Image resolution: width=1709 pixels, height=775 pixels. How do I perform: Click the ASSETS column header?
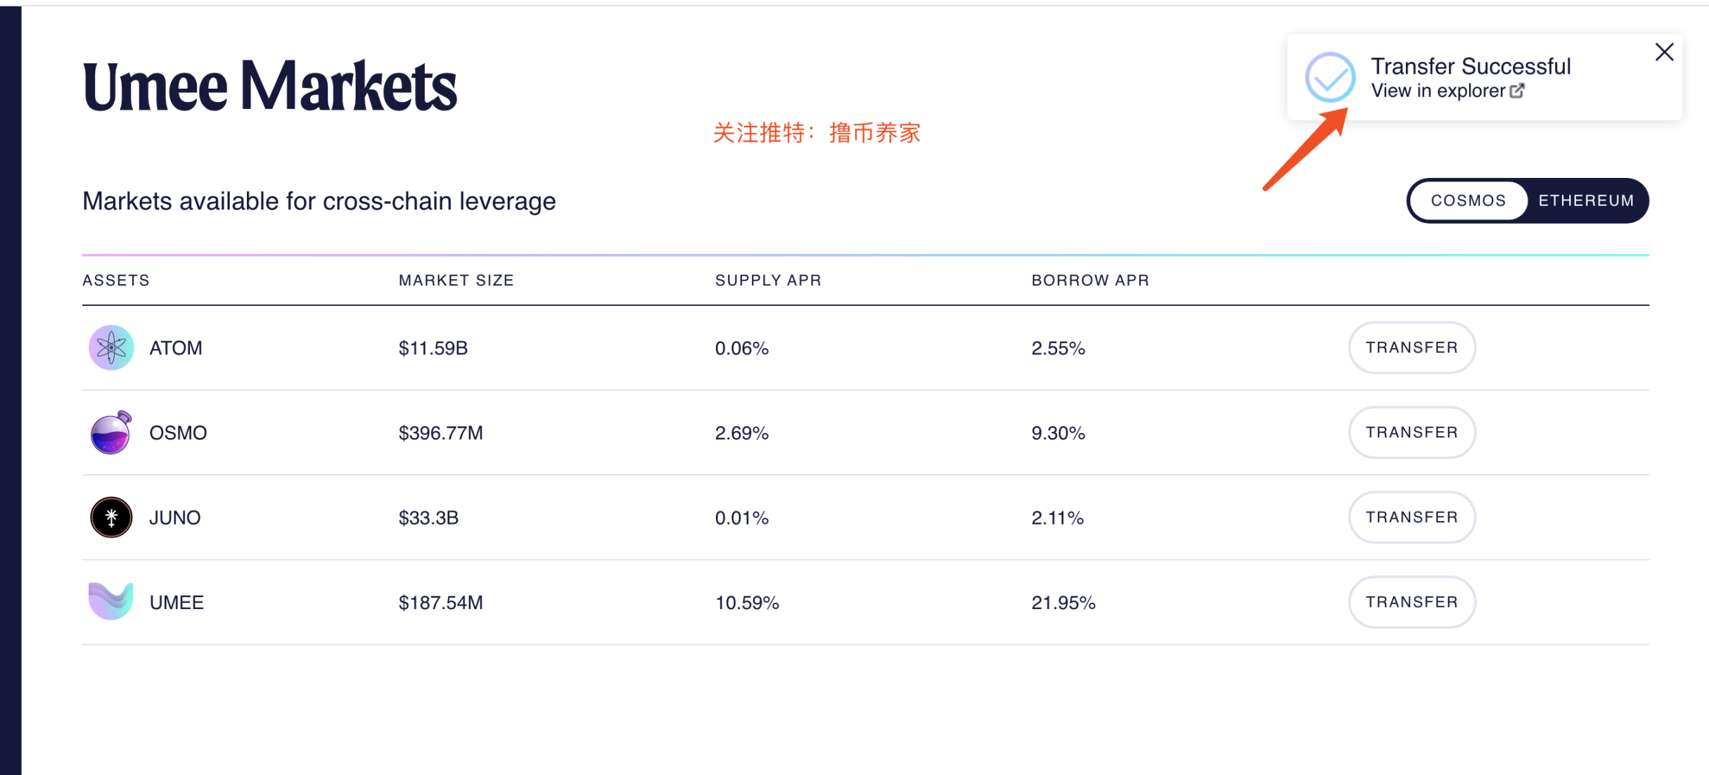(116, 281)
